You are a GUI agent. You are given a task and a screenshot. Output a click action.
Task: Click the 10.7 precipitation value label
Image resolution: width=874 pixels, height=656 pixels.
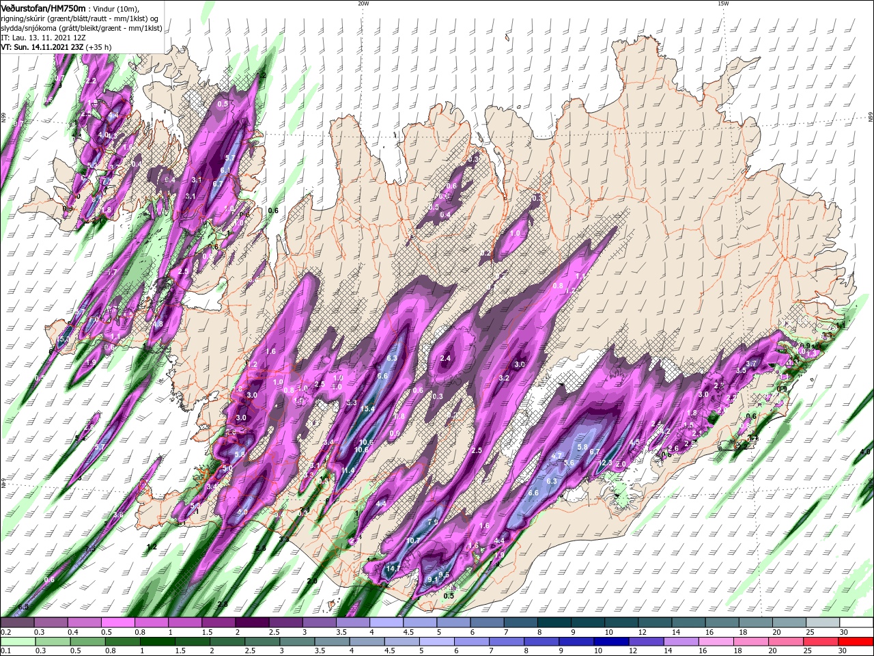pyautogui.click(x=412, y=541)
